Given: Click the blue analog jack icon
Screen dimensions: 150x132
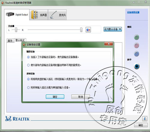Looking at the screenshot, I should 136,54.
